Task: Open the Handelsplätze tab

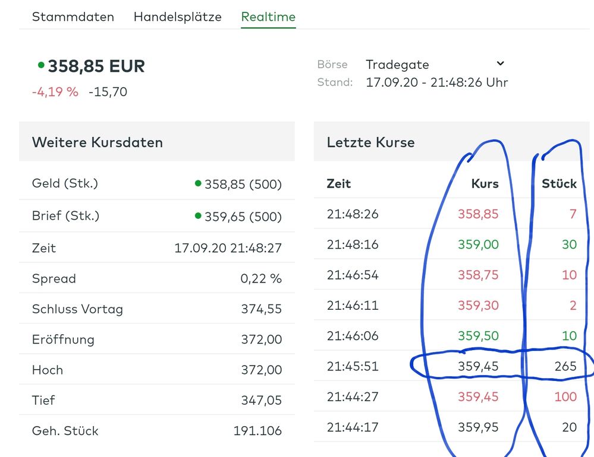Action: (x=177, y=17)
